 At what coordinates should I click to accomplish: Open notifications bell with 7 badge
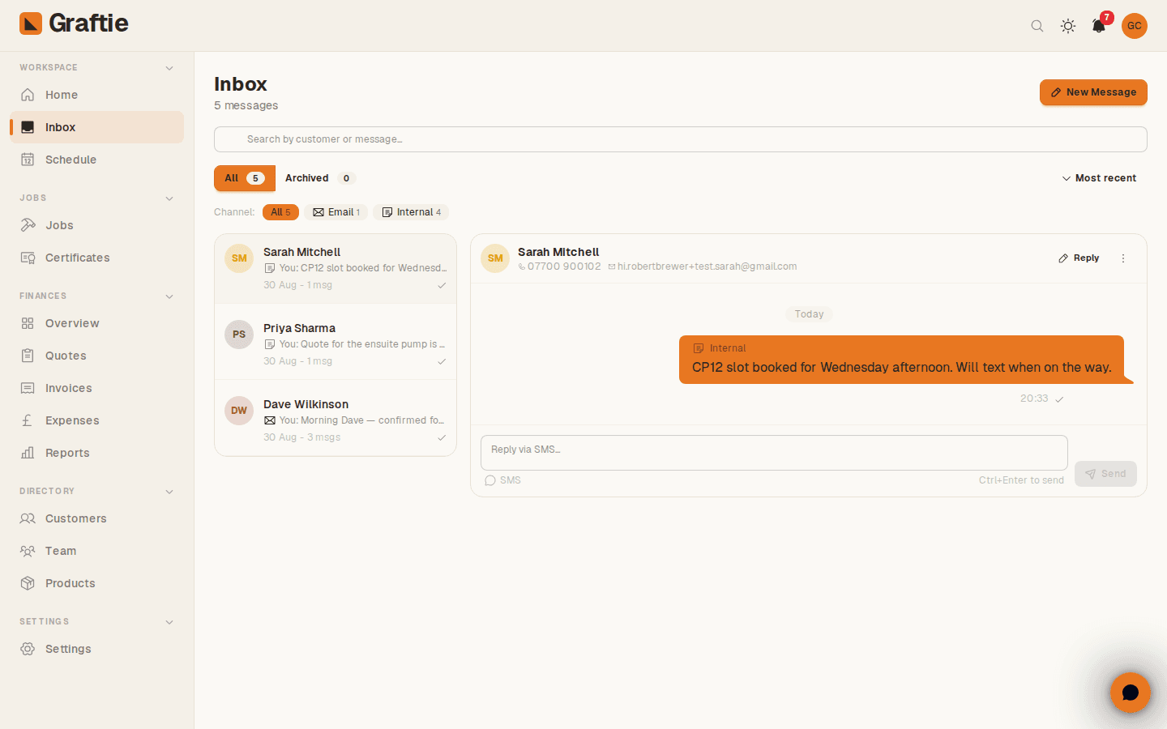(x=1099, y=26)
